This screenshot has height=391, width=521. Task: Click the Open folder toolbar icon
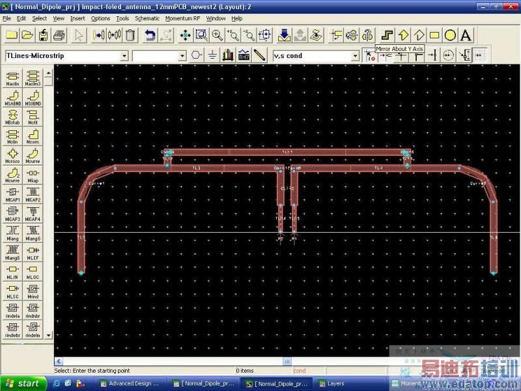(27, 35)
